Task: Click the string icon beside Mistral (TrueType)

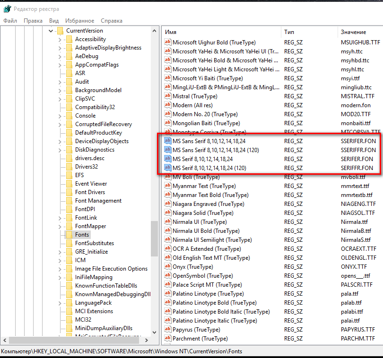Action: [167, 96]
